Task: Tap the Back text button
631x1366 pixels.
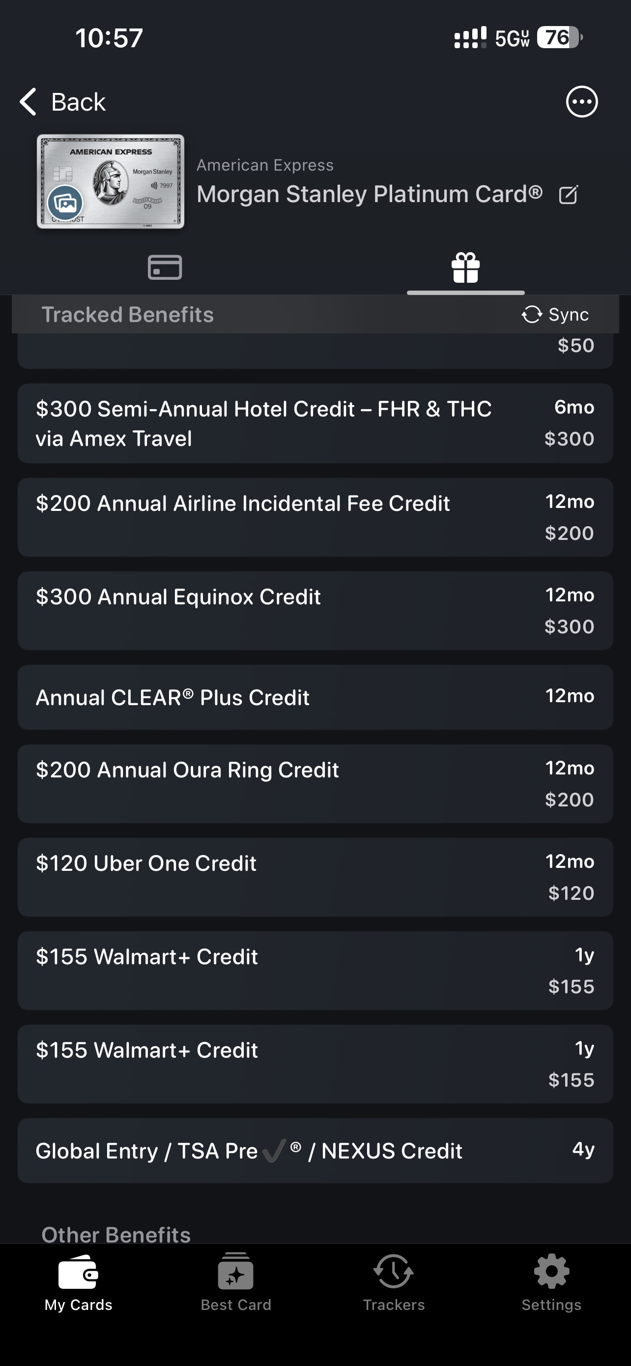Action: [79, 101]
